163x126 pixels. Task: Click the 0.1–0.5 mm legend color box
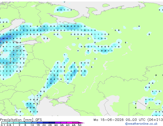coord(4,123)
